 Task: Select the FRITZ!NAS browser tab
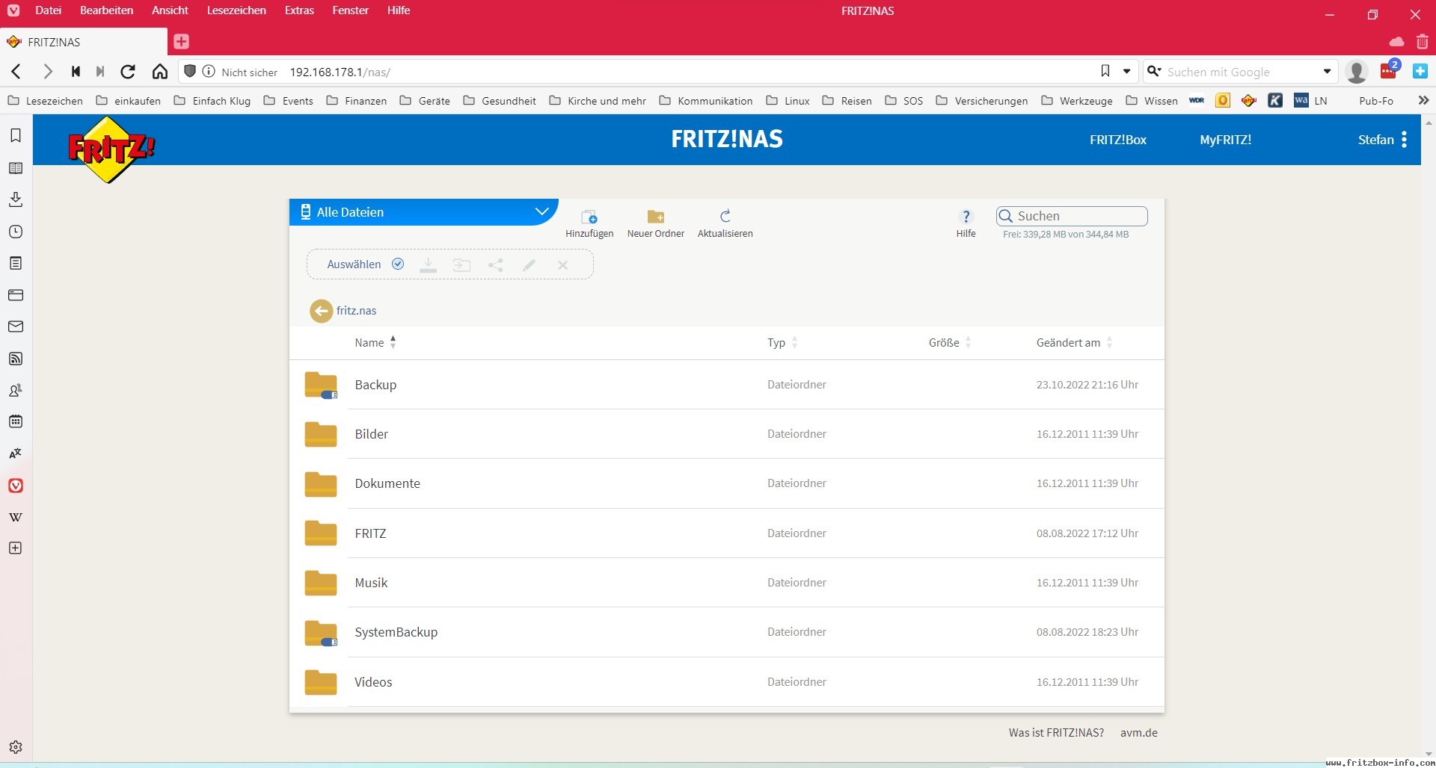pyautogui.click(x=84, y=42)
